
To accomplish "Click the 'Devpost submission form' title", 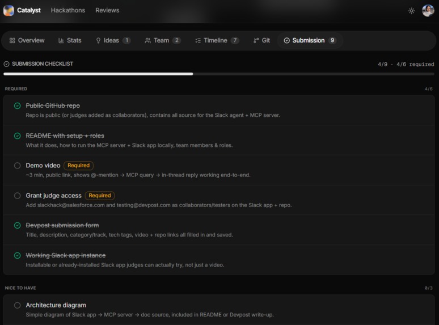I will pyautogui.click(x=62, y=225).
